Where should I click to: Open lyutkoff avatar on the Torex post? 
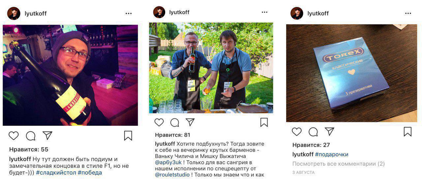coord(297,13)
